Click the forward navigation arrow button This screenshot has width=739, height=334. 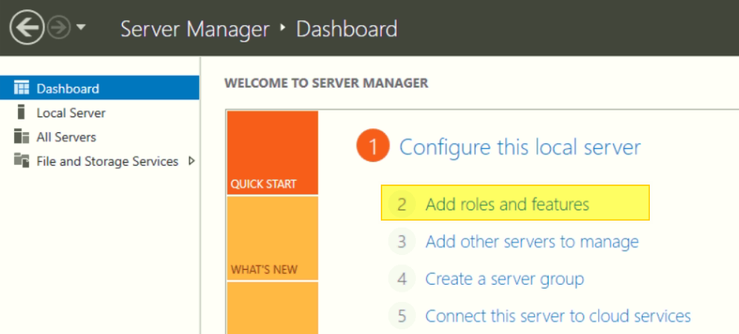59,29
